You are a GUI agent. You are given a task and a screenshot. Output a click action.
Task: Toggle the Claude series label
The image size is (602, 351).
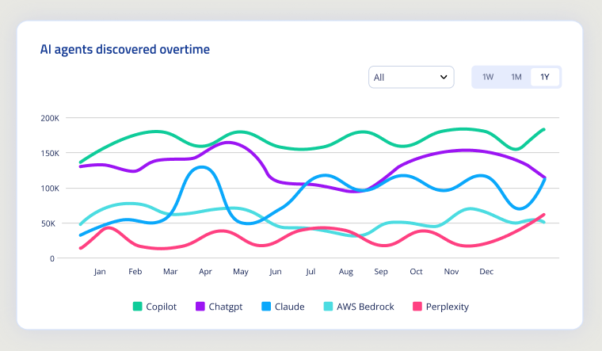289,307
